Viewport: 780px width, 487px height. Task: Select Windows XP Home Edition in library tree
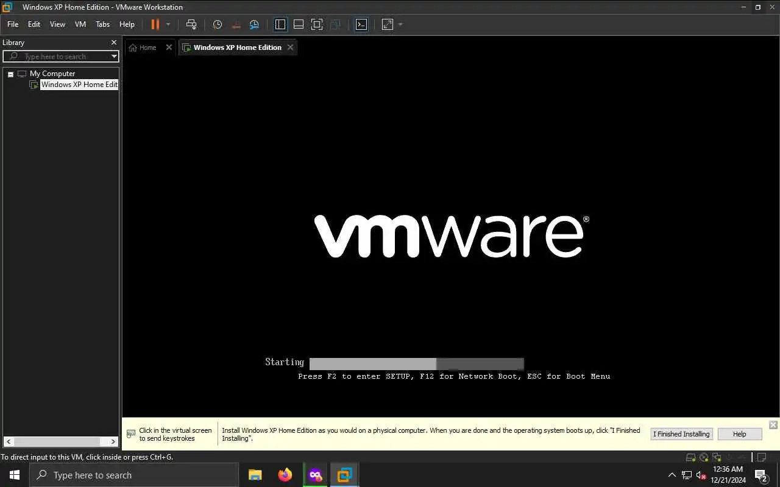pos(79,85)
